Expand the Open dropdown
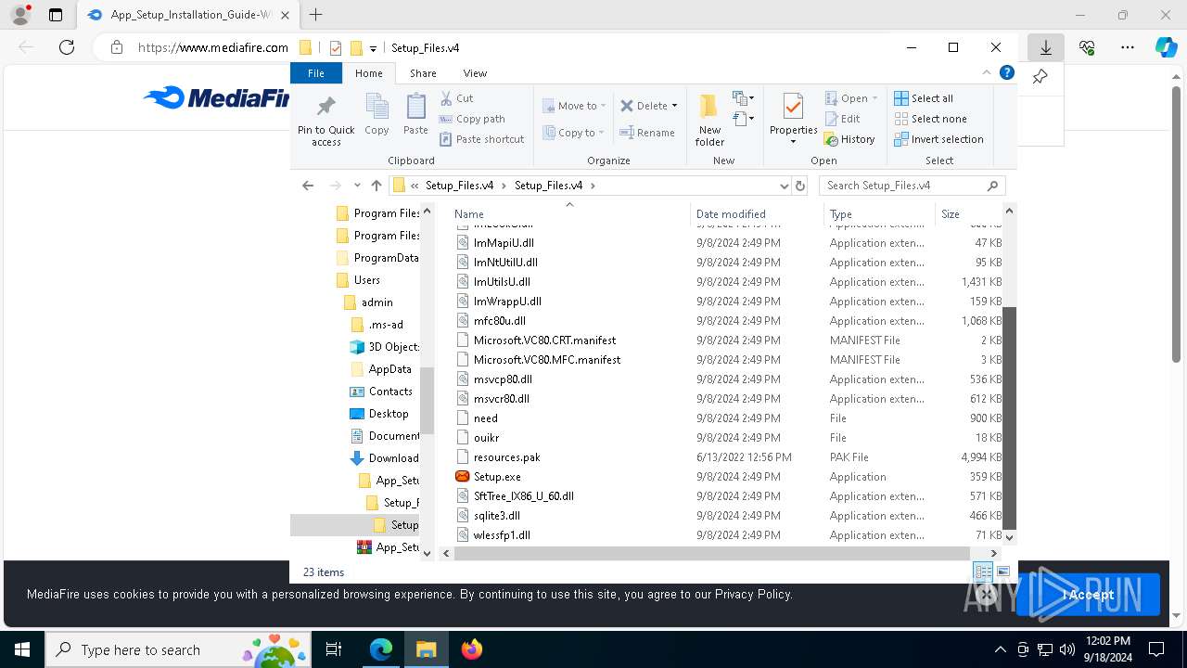Screen dimensions: 1187x668 click(874, 98)
